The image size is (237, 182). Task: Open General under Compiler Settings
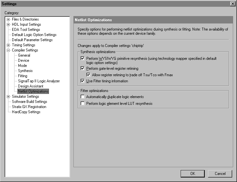pyautogui.click(x=24, y=55)
